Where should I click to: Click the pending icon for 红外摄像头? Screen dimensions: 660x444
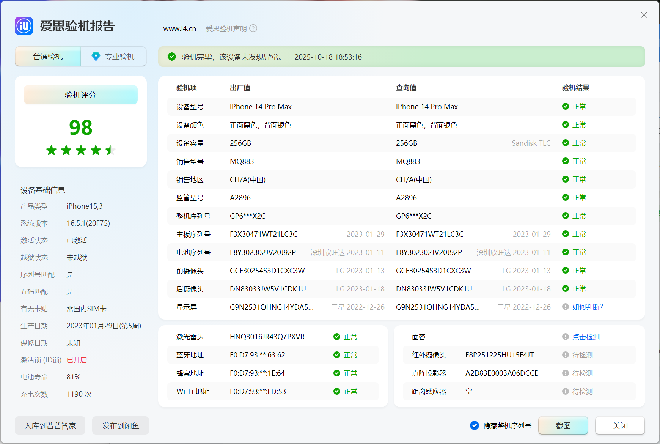(565, 355)
